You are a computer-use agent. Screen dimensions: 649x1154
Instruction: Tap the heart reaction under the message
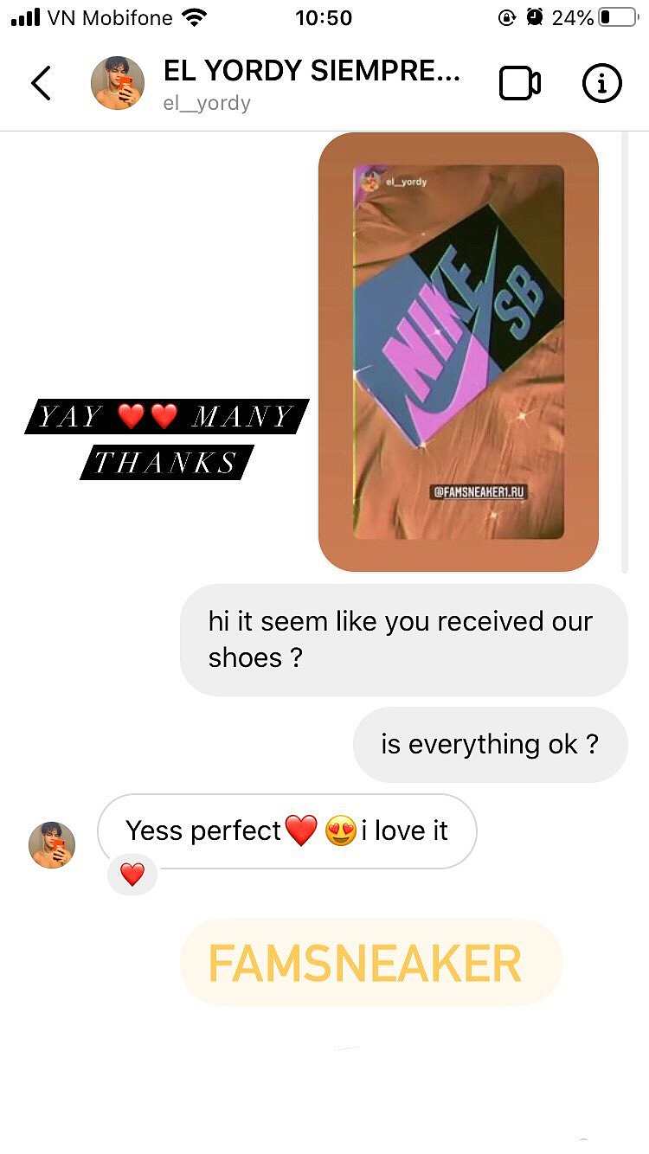click(132, 875)
